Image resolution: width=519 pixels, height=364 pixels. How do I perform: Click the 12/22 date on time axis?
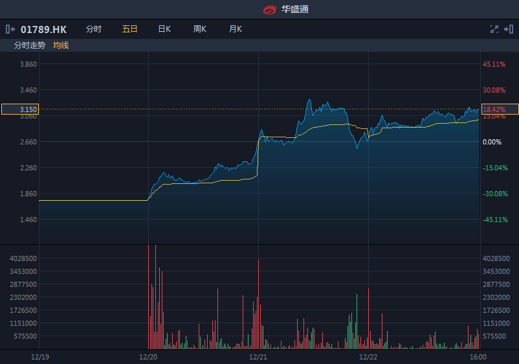pyautogui.click(x=368, y=356)
